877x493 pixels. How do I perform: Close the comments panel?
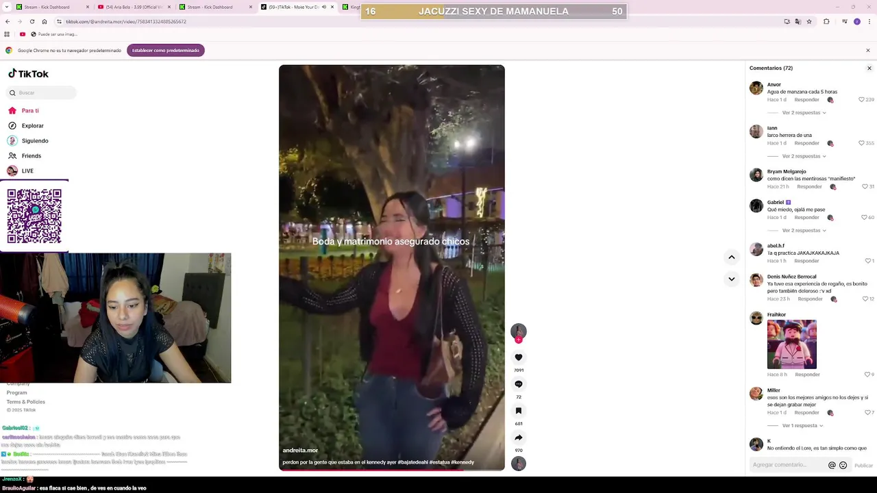pos(869,68)
